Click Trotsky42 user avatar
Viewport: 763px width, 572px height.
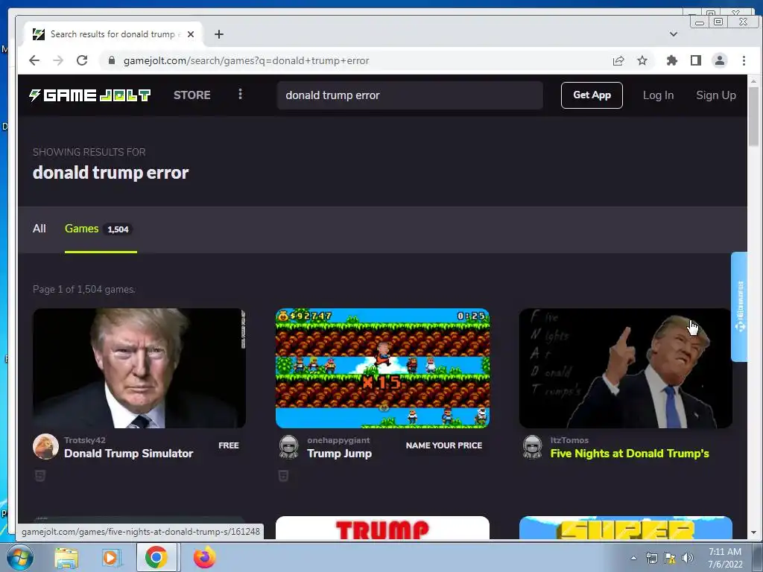(x=45, y=447)
